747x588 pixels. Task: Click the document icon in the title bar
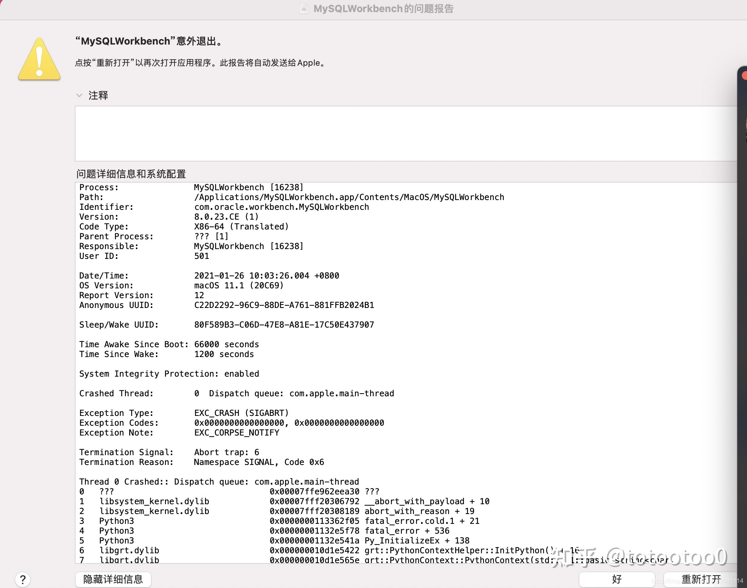(x=304, y=9)
